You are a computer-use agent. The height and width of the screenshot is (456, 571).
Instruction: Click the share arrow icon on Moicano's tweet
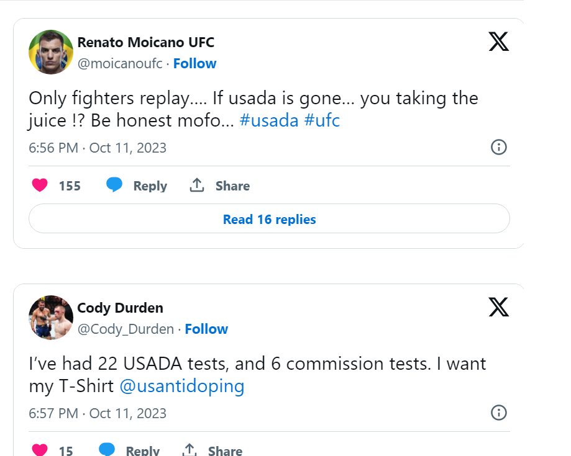pos(197,185)
